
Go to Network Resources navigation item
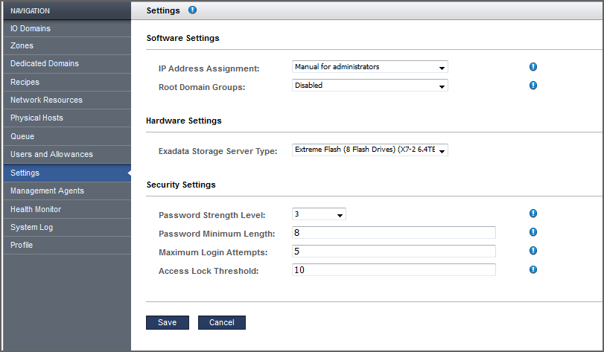coord(66,100)
